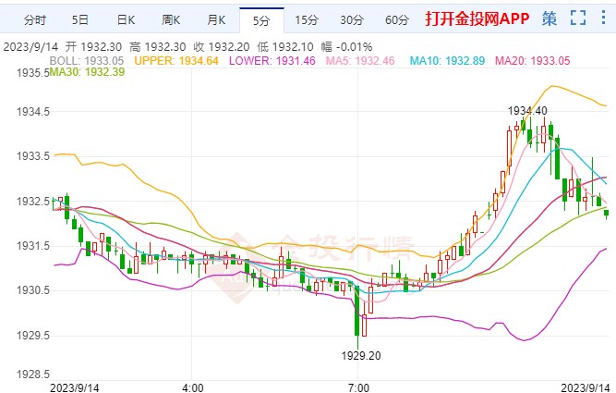Open the 60分 interval tab
The image size is (616, 393).
[397, 19]
